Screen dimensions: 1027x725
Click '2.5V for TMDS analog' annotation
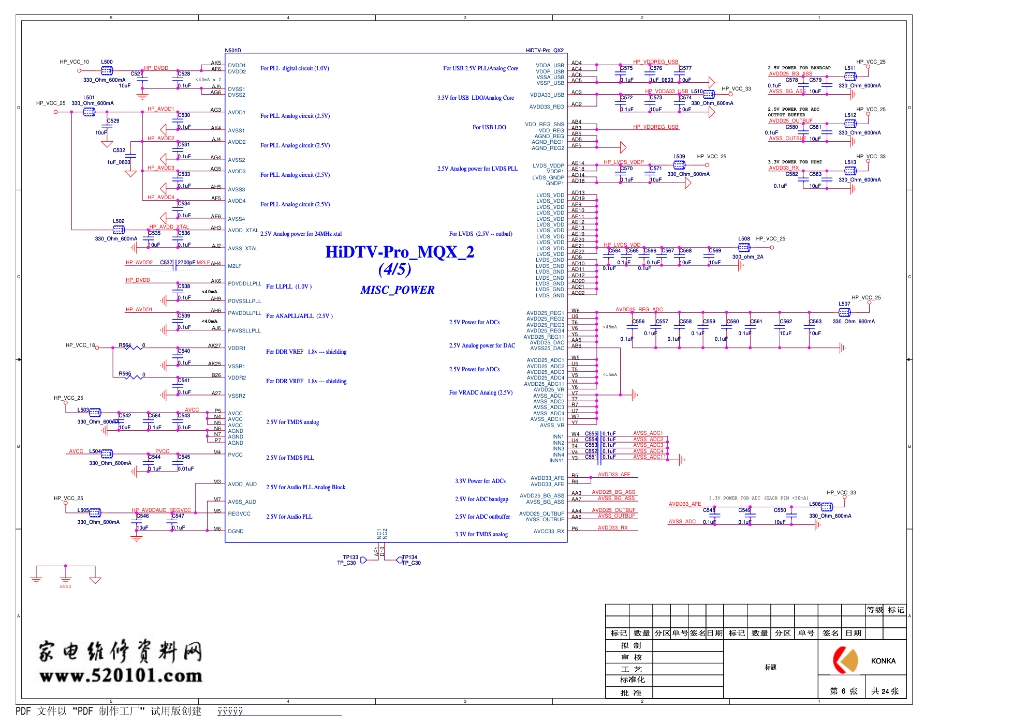(x=292, y=422)
